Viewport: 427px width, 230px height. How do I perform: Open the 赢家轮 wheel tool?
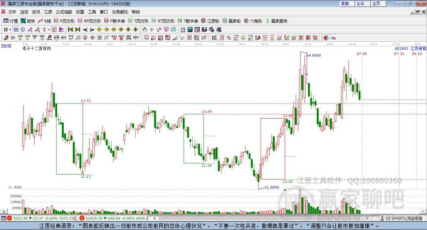pos(231,21)
